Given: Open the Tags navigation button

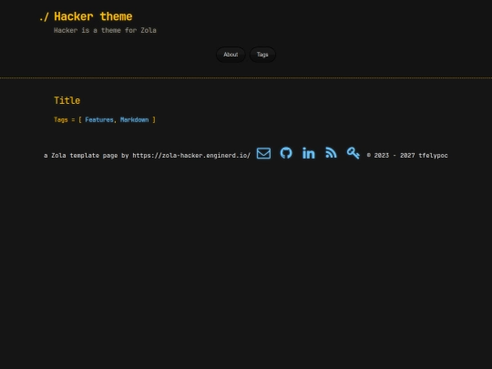Looking at the screenshot, I should click(262, 55).
